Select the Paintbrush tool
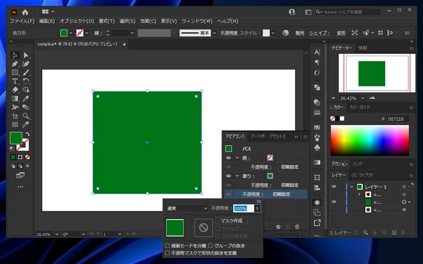This screenshot has width=423, height=264. [x=26, y=72]
